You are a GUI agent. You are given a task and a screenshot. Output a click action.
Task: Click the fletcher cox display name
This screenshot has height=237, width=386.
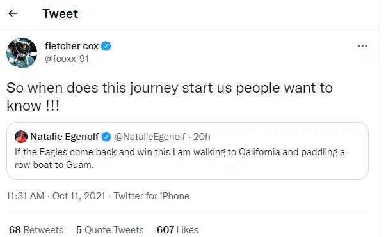pos(72,46)
